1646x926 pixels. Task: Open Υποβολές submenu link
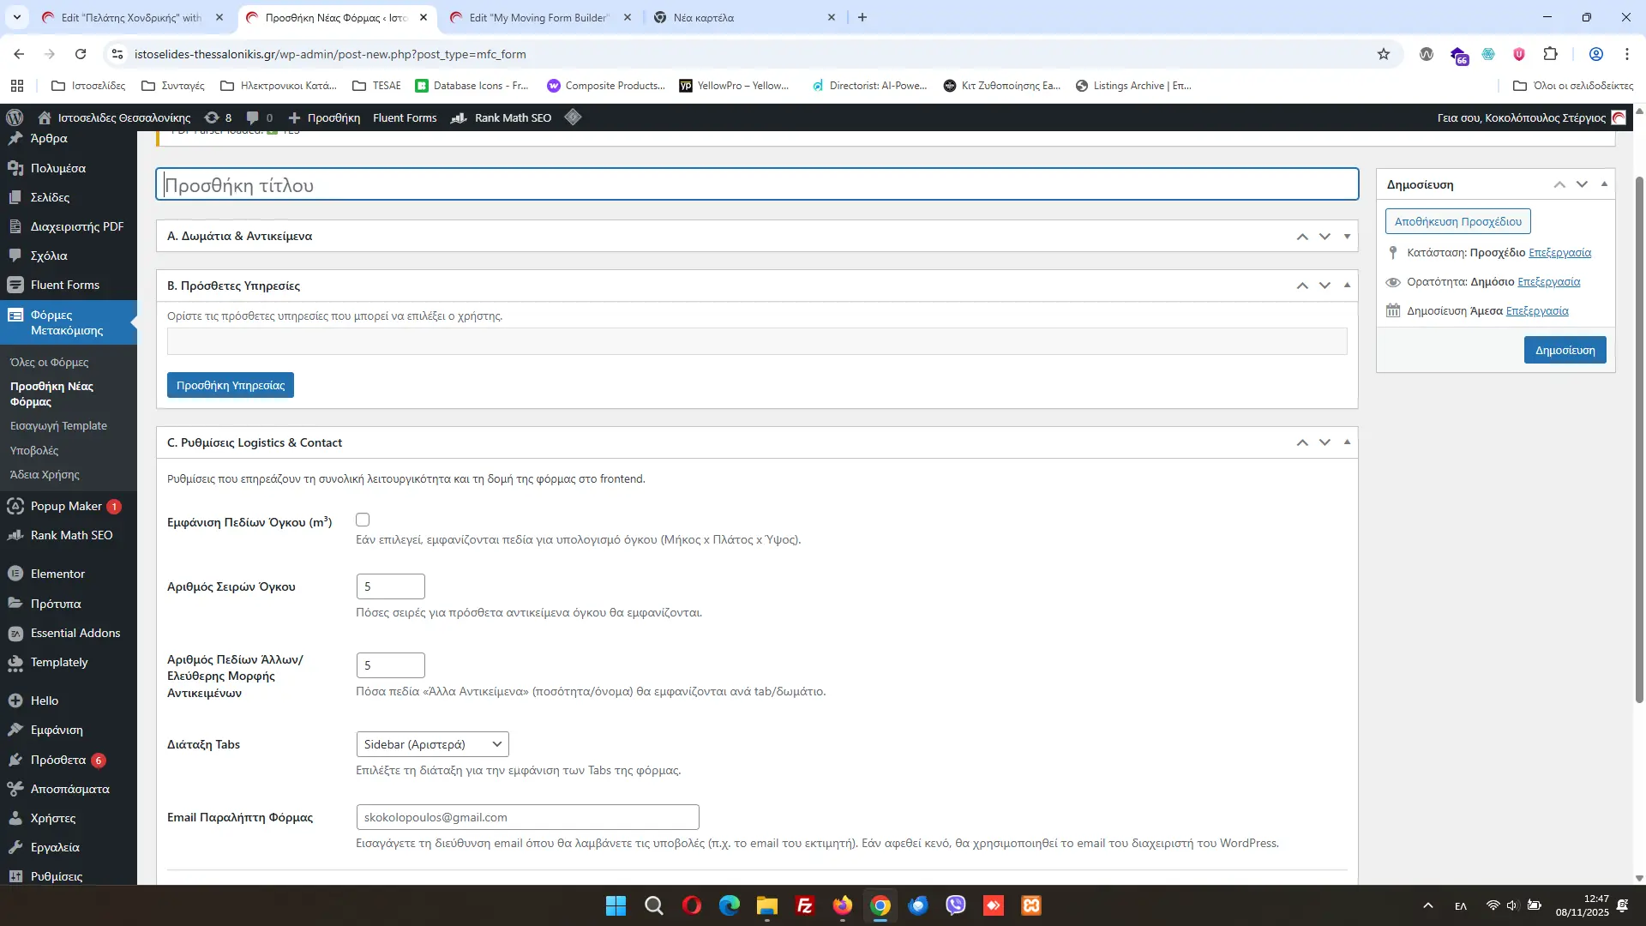pyautogui.click(x=34, y=450)
